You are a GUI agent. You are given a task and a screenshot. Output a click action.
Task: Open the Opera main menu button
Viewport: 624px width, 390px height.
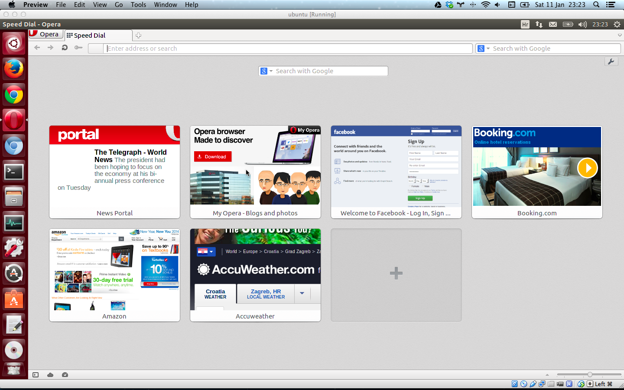(x=46, y=34)
